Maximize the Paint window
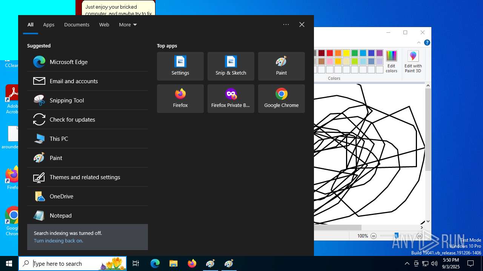Screen dimensions: 483x271 click(x=405, y=32)
